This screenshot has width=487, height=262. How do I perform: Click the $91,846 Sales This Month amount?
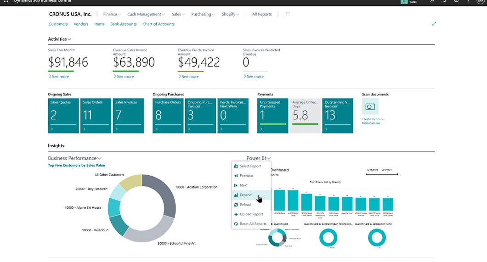[68, 62]
